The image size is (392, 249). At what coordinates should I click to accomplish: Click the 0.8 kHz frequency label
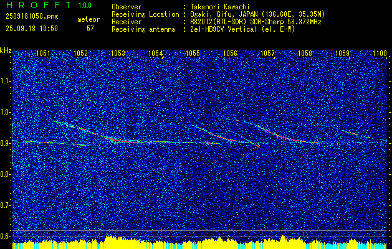click(5, 174)
